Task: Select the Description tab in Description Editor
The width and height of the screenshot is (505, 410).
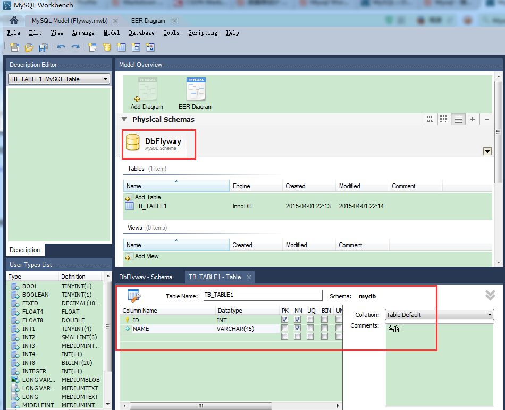Action: click(25, 250)
